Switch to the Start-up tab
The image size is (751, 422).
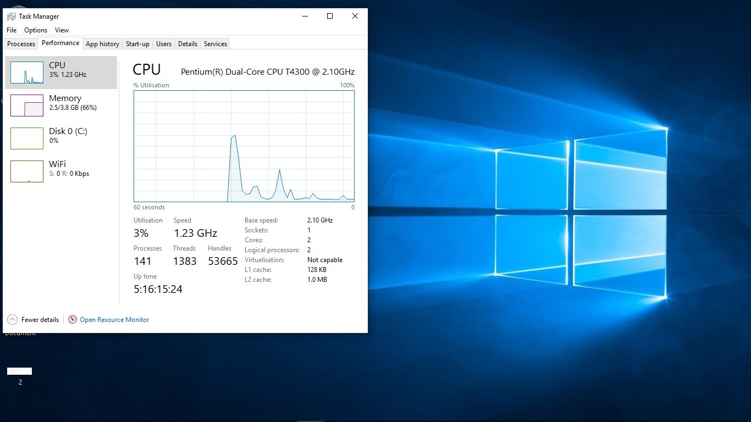(137, 44)
